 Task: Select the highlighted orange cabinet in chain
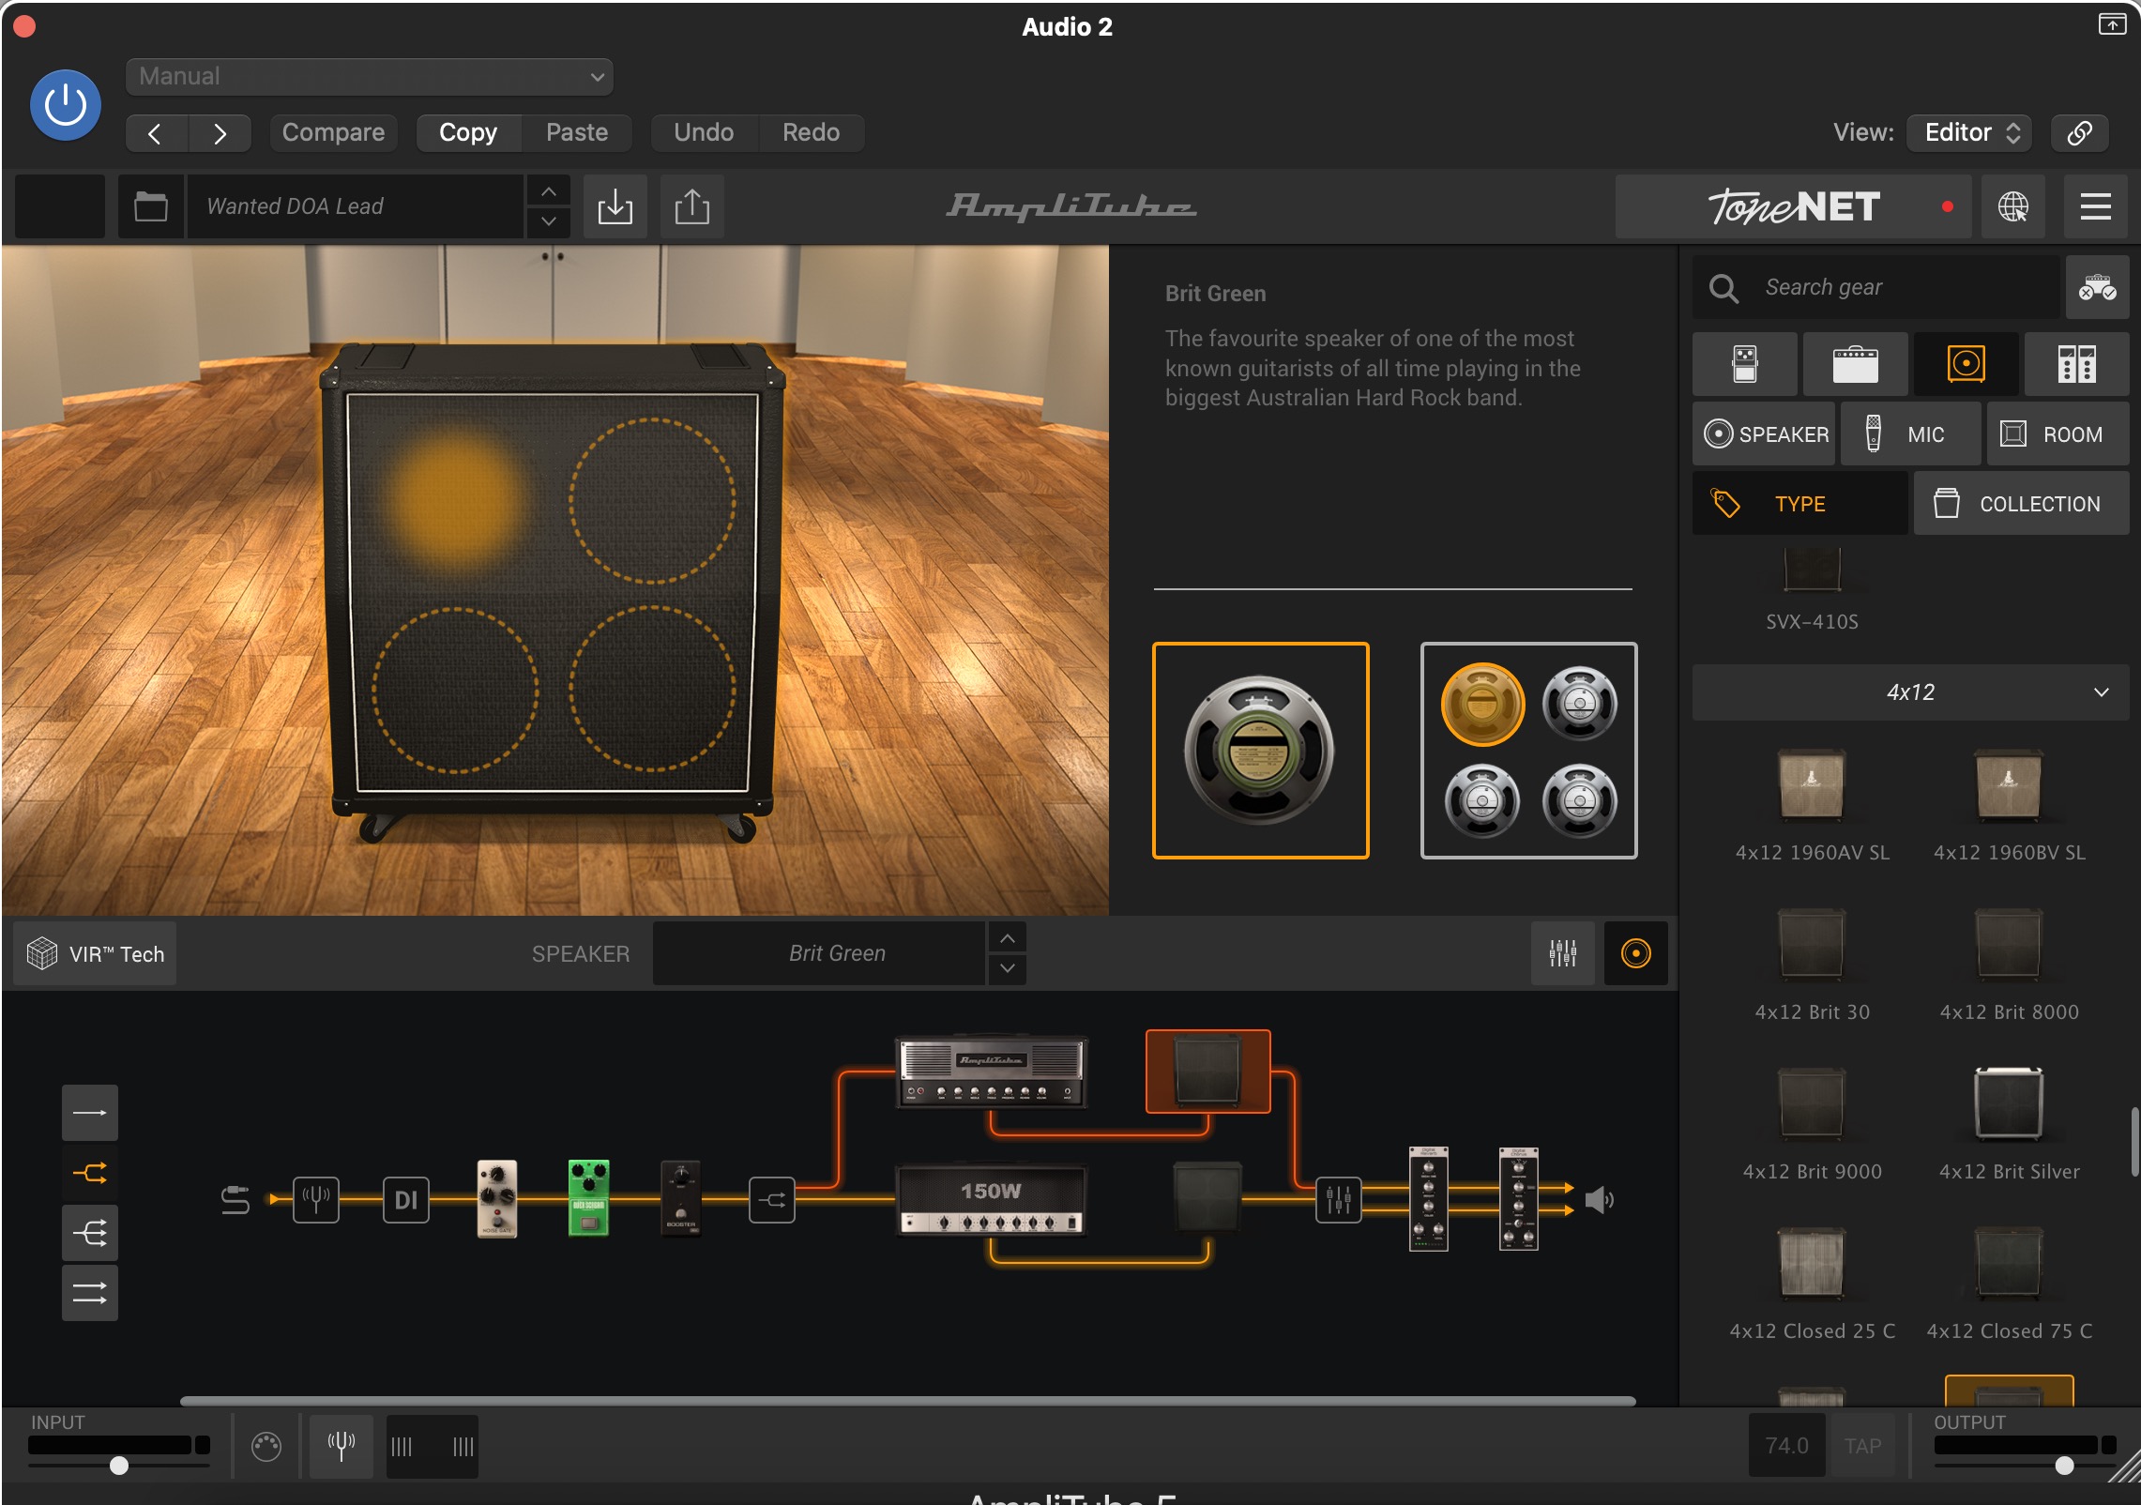[x=1208, y=1072]
